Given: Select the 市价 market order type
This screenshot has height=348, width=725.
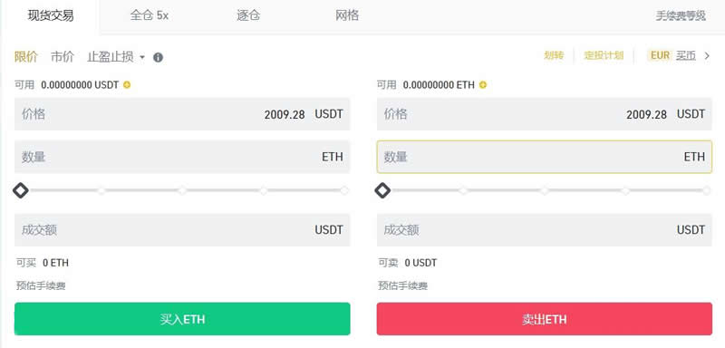Looking at the screenshot, I should click(x=63, y=57).
